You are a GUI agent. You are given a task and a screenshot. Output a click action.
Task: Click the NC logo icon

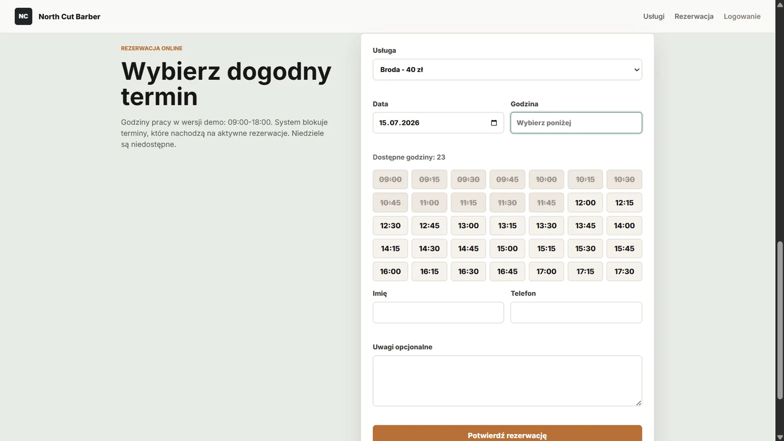pyautogui.click(x=24, y=16)
